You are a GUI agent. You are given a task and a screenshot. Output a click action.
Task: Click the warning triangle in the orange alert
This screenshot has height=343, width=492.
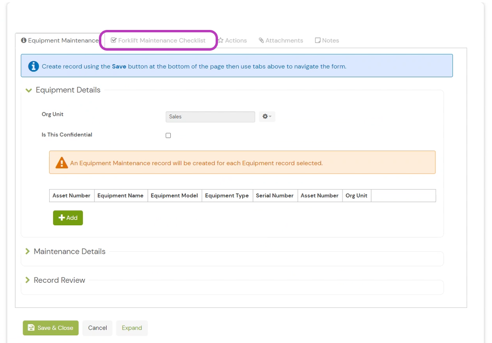pos(61,163)
